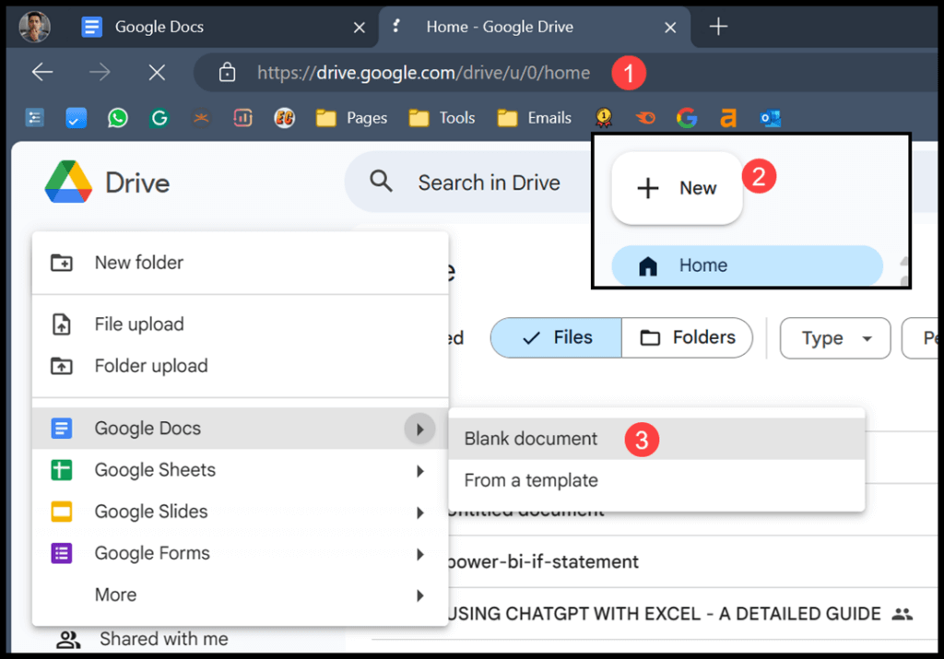Open the dark orange star bookmark
This screenshot has height=659, width=944.
click(201, 118)
